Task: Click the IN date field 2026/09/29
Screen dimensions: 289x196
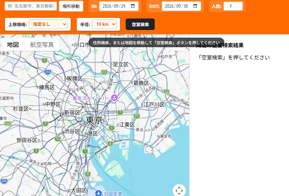Action: click(119, 6)
